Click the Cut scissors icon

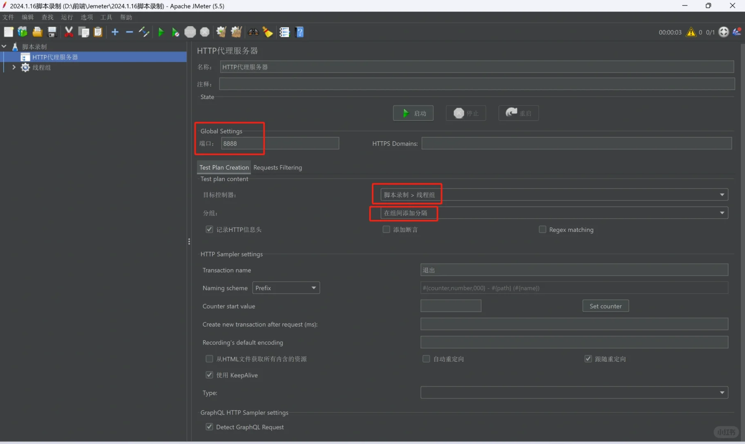69,32
